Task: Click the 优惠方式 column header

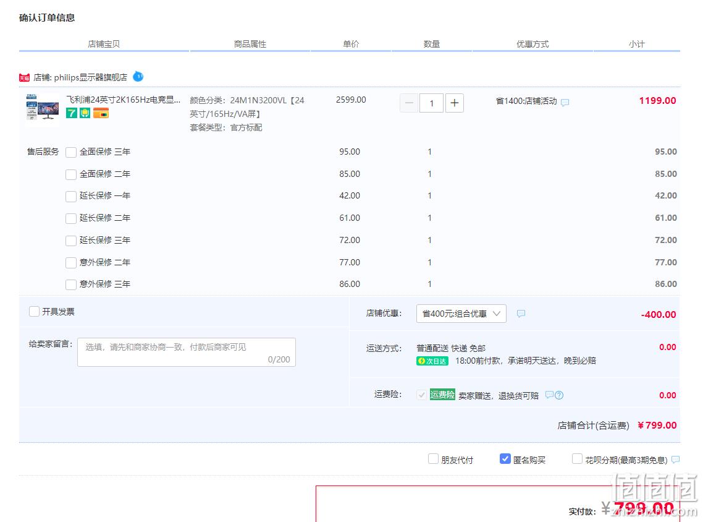Action: coord(533,44)
